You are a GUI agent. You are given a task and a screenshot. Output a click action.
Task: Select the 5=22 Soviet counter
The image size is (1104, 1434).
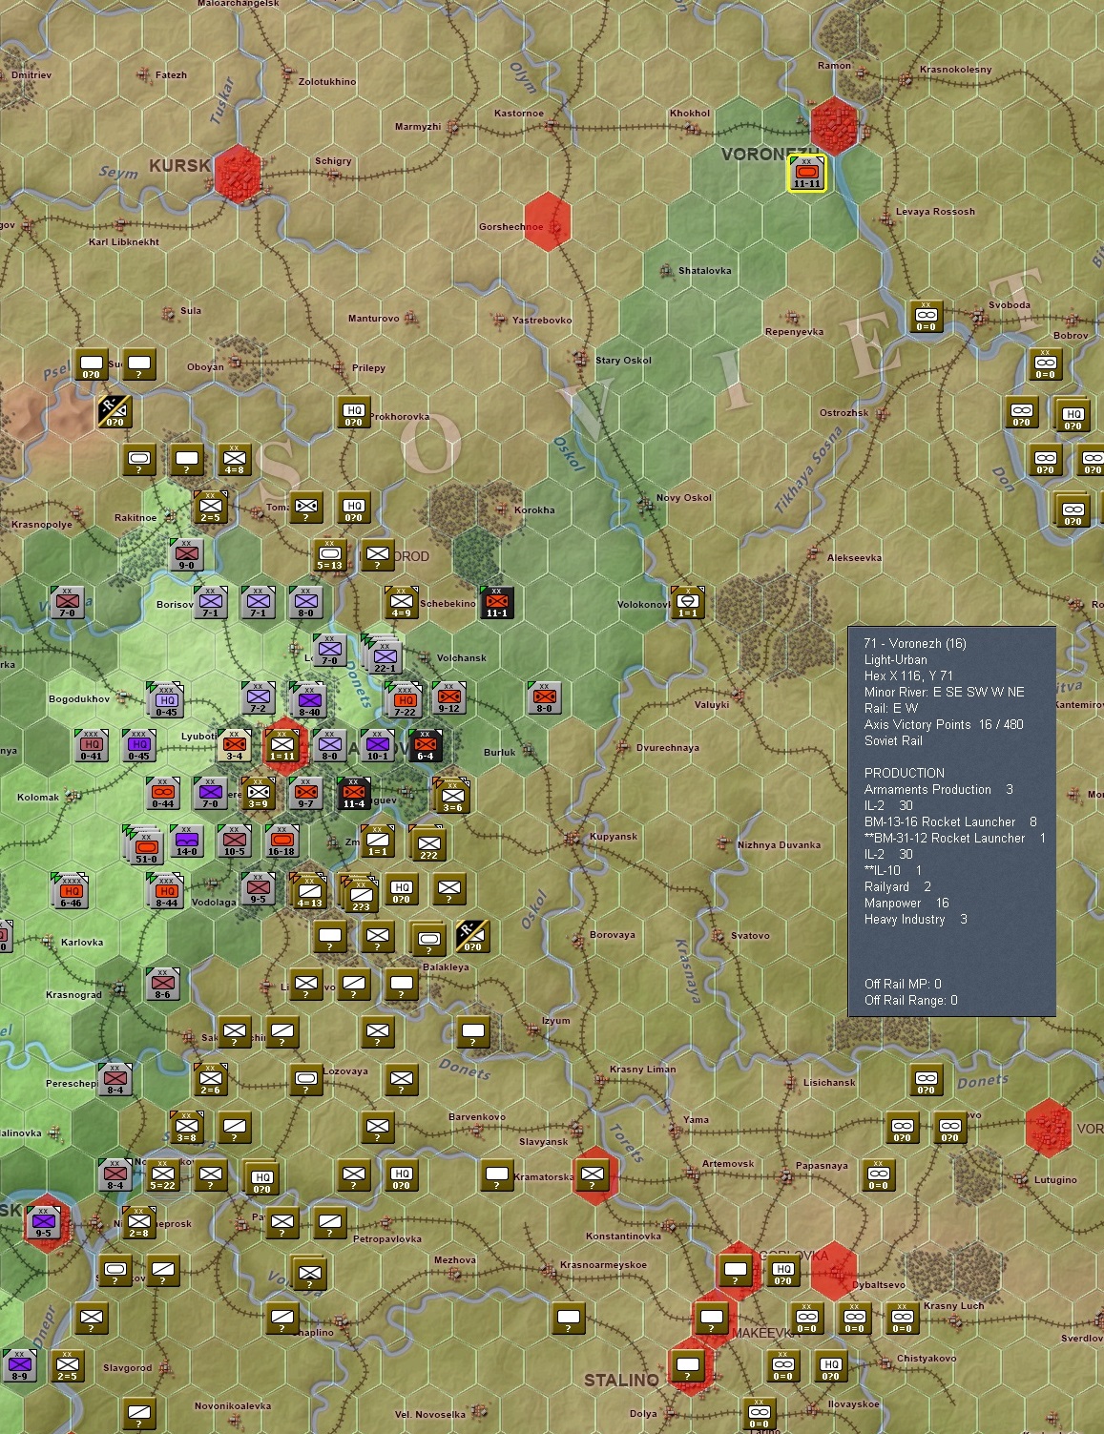point(162,1174)
